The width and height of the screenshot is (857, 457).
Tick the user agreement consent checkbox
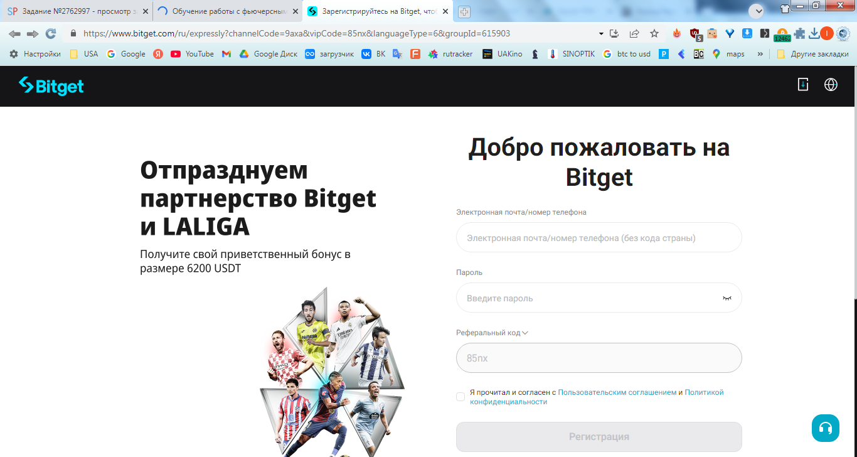[x=460, y=397]
